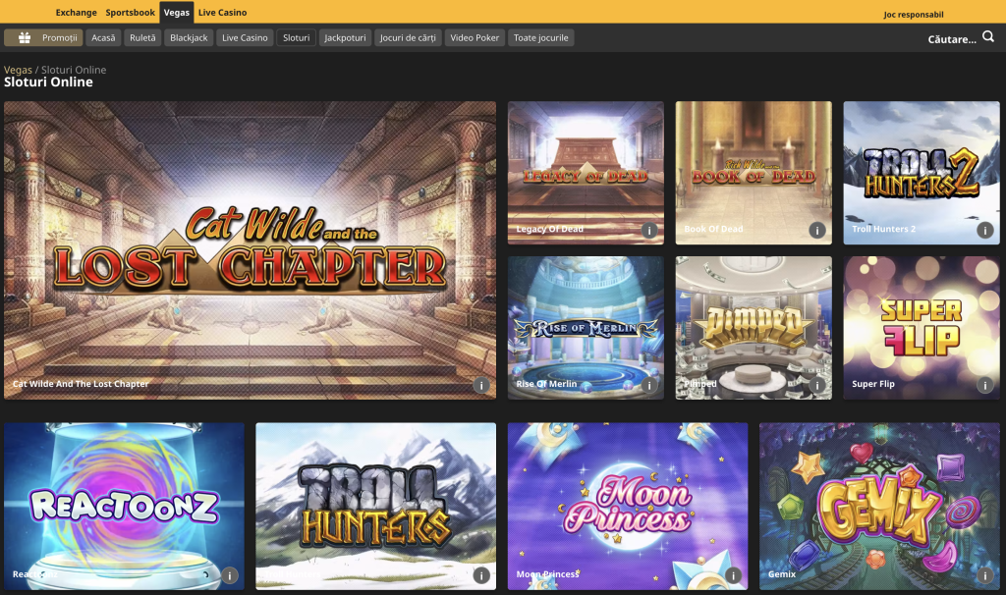Launch Cat Wilde and the Lost Chapter game
This screenshot has width=1006, height=595.
click(x=250, y=250)
